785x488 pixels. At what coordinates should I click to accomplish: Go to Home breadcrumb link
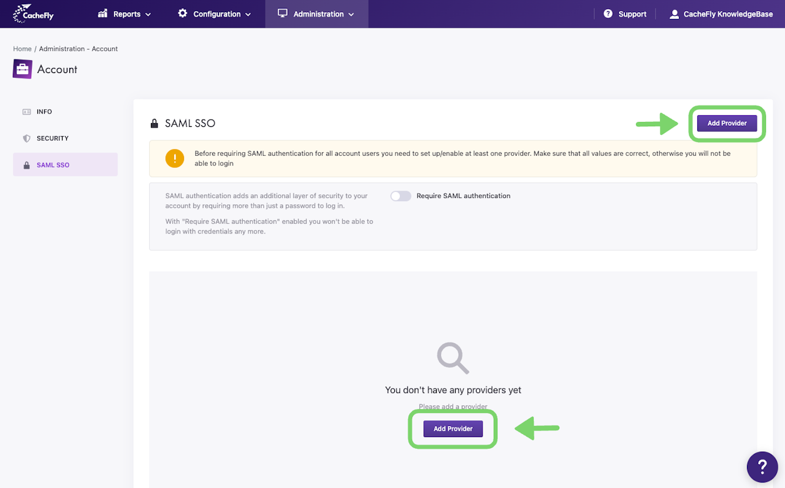pyautogui.click(x=22, y=49)
